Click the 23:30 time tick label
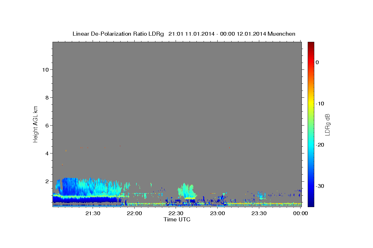The width and height of the screenshot is (373, 248). pyautogui.click(x=259, y=213)
